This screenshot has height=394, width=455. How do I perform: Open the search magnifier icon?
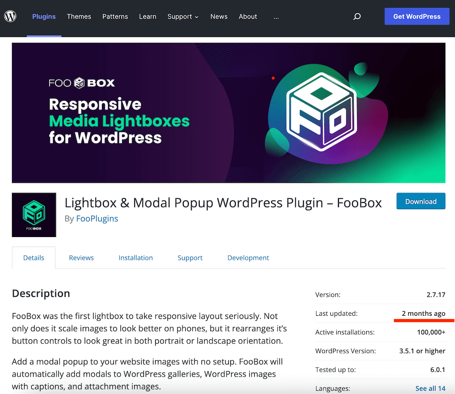coord(357,16)
